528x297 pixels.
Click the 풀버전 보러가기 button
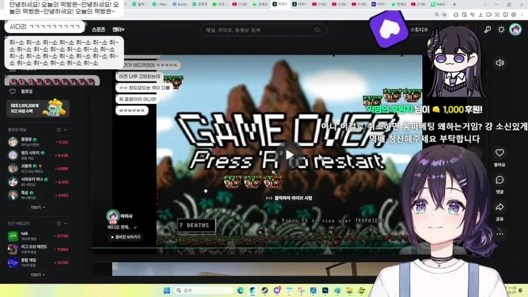125,237
